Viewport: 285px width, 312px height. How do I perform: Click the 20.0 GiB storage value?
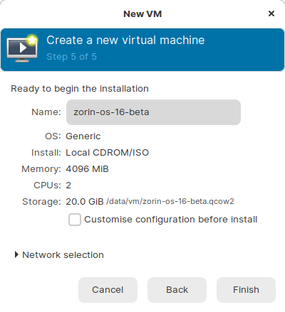coord(85,202)
